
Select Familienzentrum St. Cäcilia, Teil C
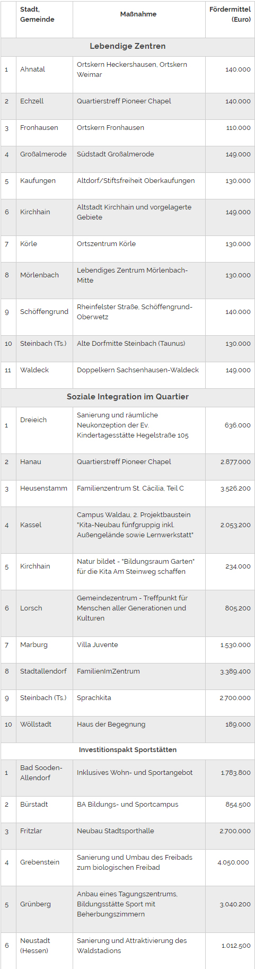(130, 488)
